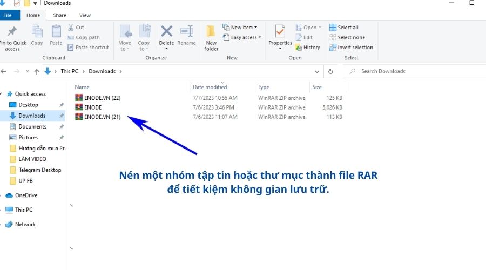Expand the This PC tree node
Viewport: 486px width, 270px height.
(x=3, y=210)
